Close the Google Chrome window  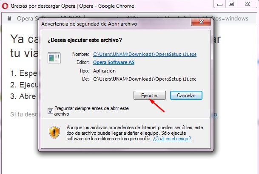point(247,4)
